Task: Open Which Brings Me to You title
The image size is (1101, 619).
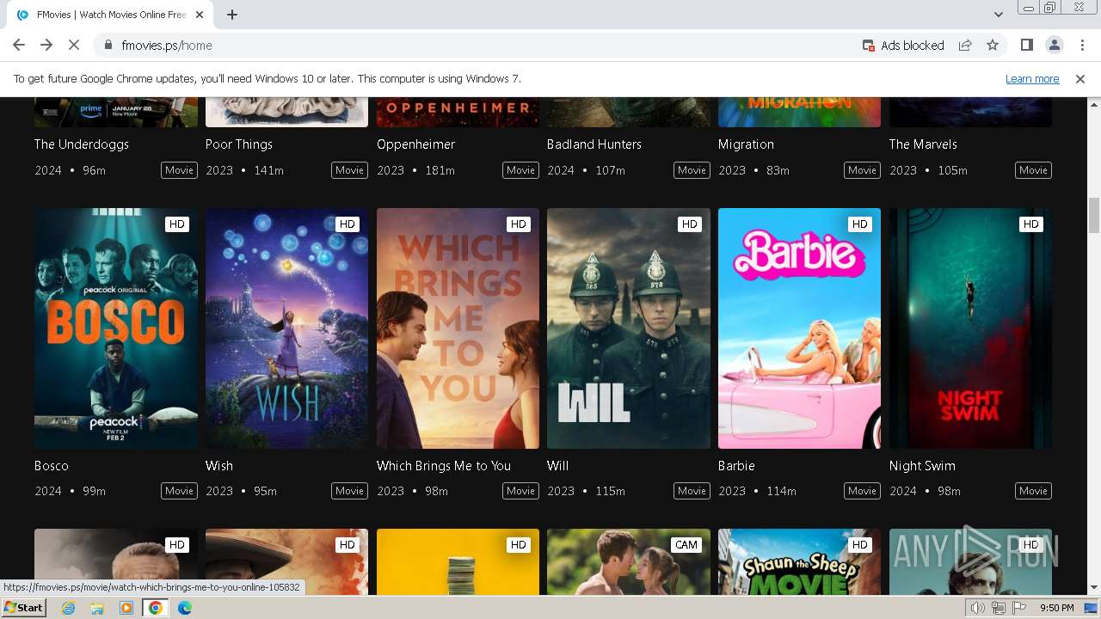Action: tap(444, 466)
